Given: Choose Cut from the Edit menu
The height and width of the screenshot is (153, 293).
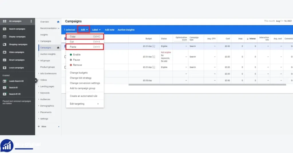Looking at the screenshot, I should (85, 42).
